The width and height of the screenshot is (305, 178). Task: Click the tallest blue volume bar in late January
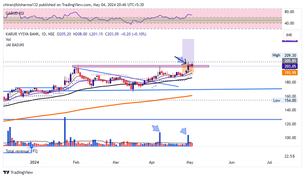65,132
